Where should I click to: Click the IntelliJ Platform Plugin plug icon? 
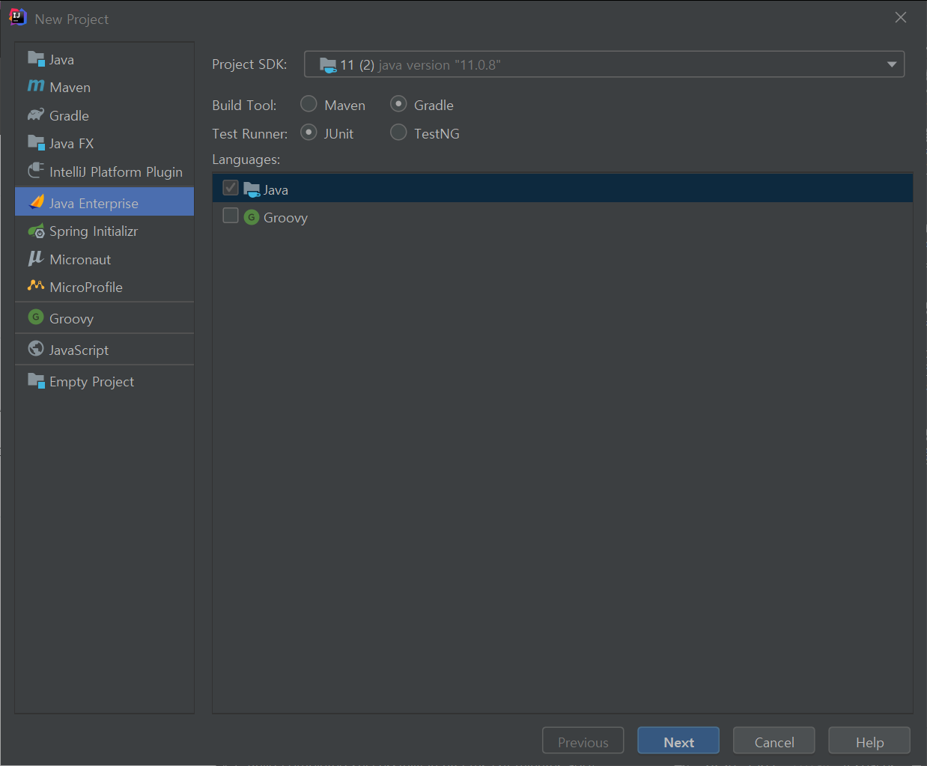point(36,171)
